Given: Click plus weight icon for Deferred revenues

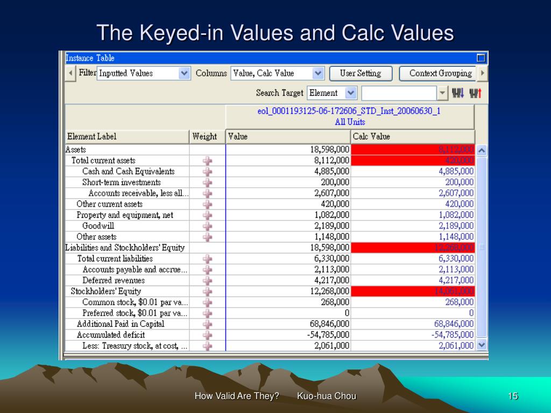Looking at the screenshot, I should pos(207,281).
